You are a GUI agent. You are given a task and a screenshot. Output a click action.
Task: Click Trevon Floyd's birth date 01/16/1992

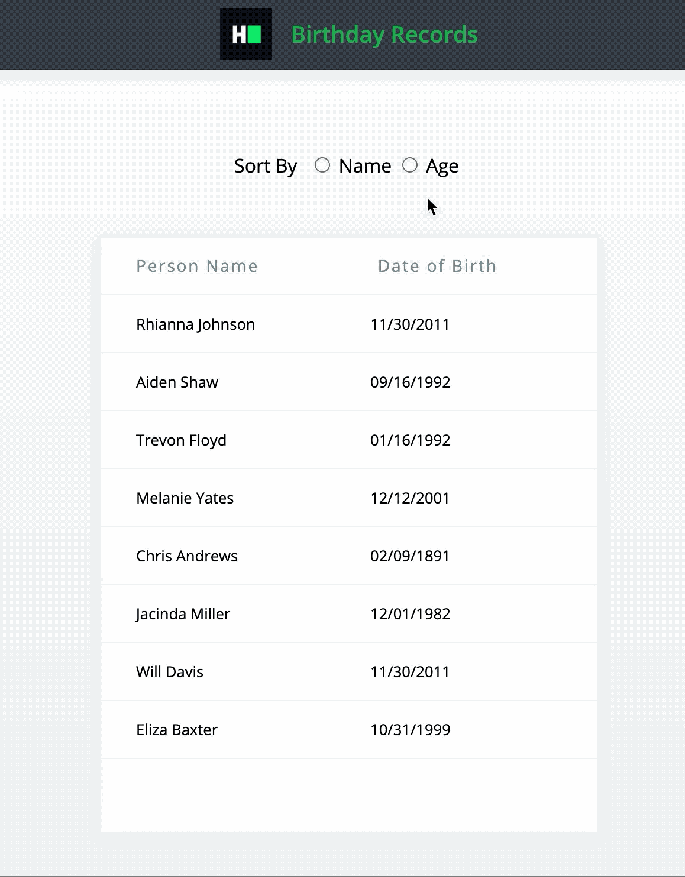[410, 440]
